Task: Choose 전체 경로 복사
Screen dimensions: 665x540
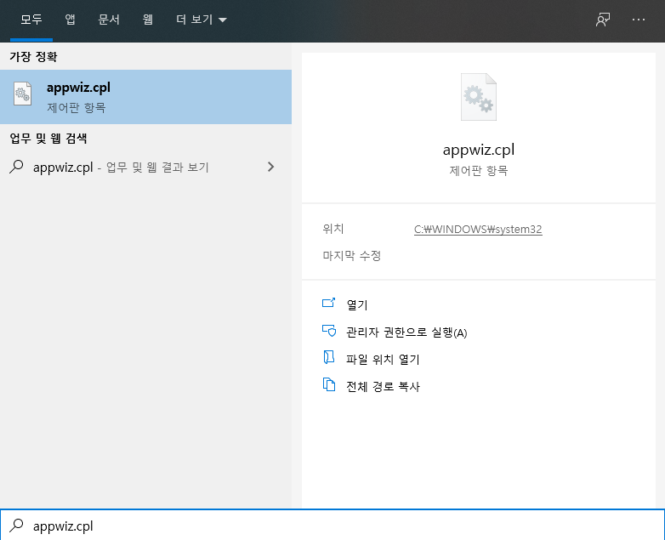Action: coord(383,386)
